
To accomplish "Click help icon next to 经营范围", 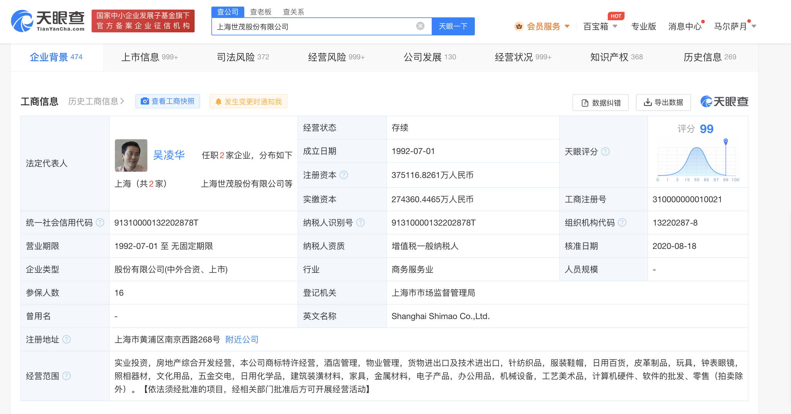I will (x=66, y=376).
